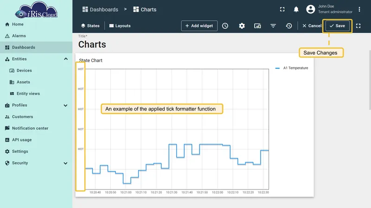371x208 pixels.
Task: Expand the Security section chevron
Action: [65, 163]
